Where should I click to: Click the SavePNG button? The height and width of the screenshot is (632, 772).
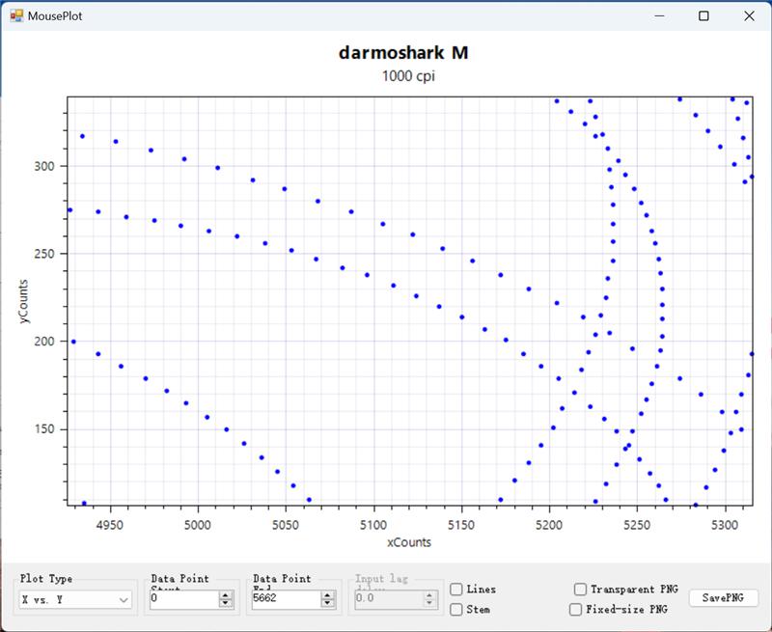point(723,598)
